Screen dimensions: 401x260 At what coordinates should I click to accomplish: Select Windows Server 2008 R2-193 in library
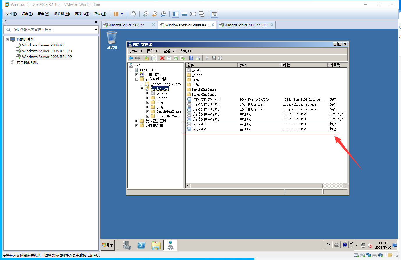click(x=47, y=51)
